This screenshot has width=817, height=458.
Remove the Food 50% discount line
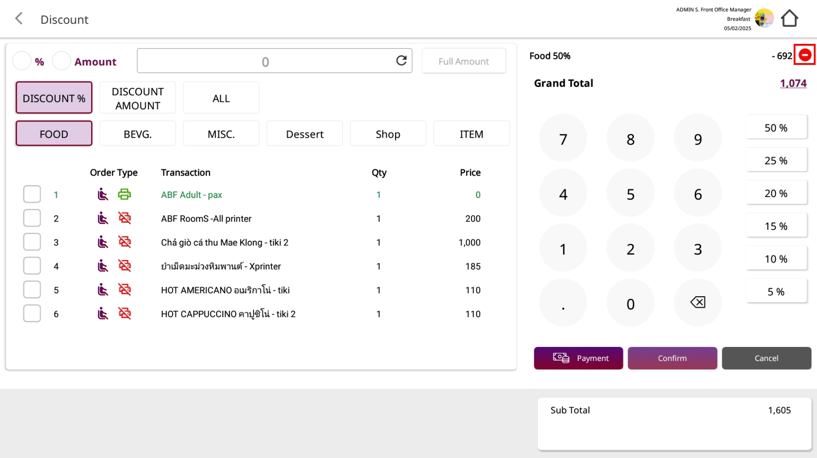[x=805, y=55]
